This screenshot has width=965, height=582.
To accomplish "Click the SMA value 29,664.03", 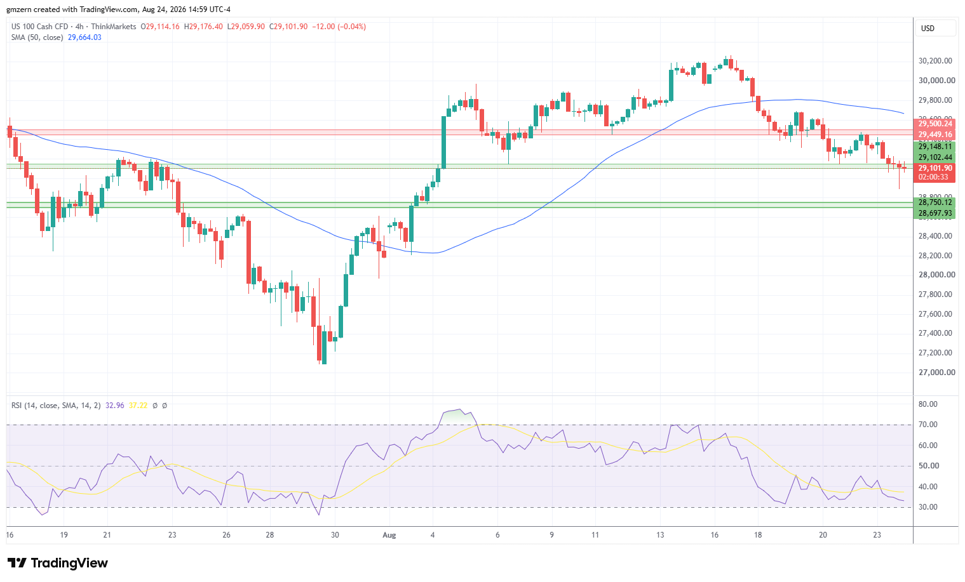I will click(x=84, y=37).
